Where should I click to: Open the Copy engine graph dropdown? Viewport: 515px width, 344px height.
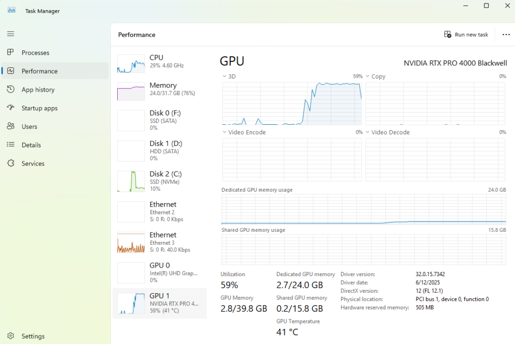[x=368, y=76]
